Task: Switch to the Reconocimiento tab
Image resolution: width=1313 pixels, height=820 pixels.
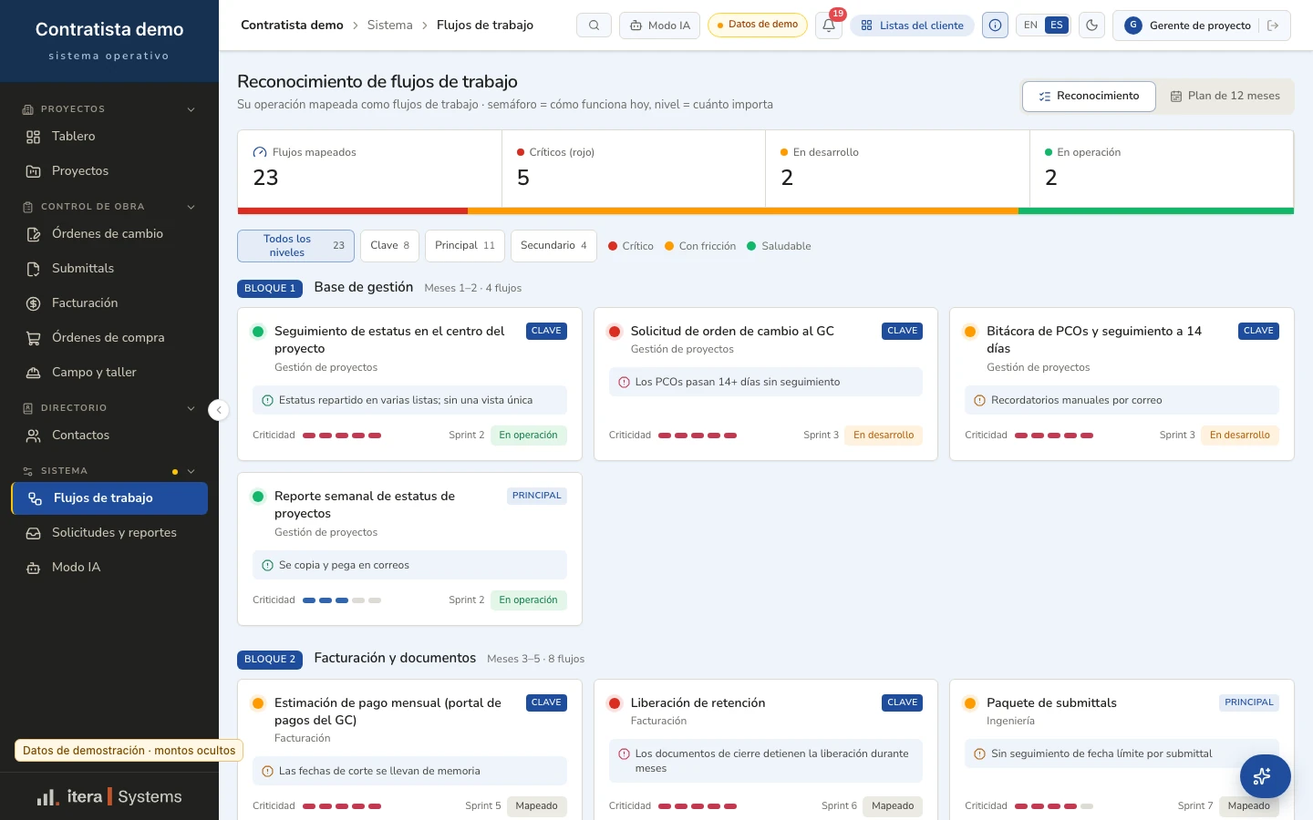Action: tap(1089, 97)
